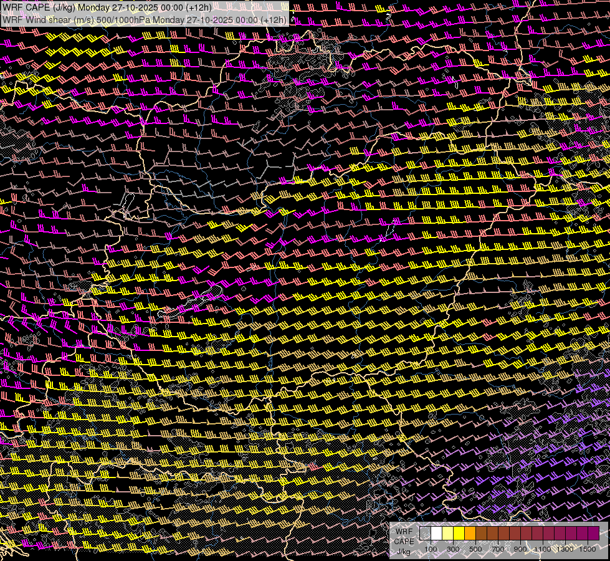The width and height of the screenshot is (610, 561).
Task: Click the first hatched transparent legend swatch
Action: [425, 534]
